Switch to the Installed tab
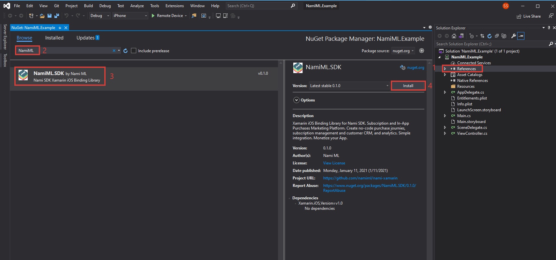Viewport: 556px width, 260px height. 54,38
